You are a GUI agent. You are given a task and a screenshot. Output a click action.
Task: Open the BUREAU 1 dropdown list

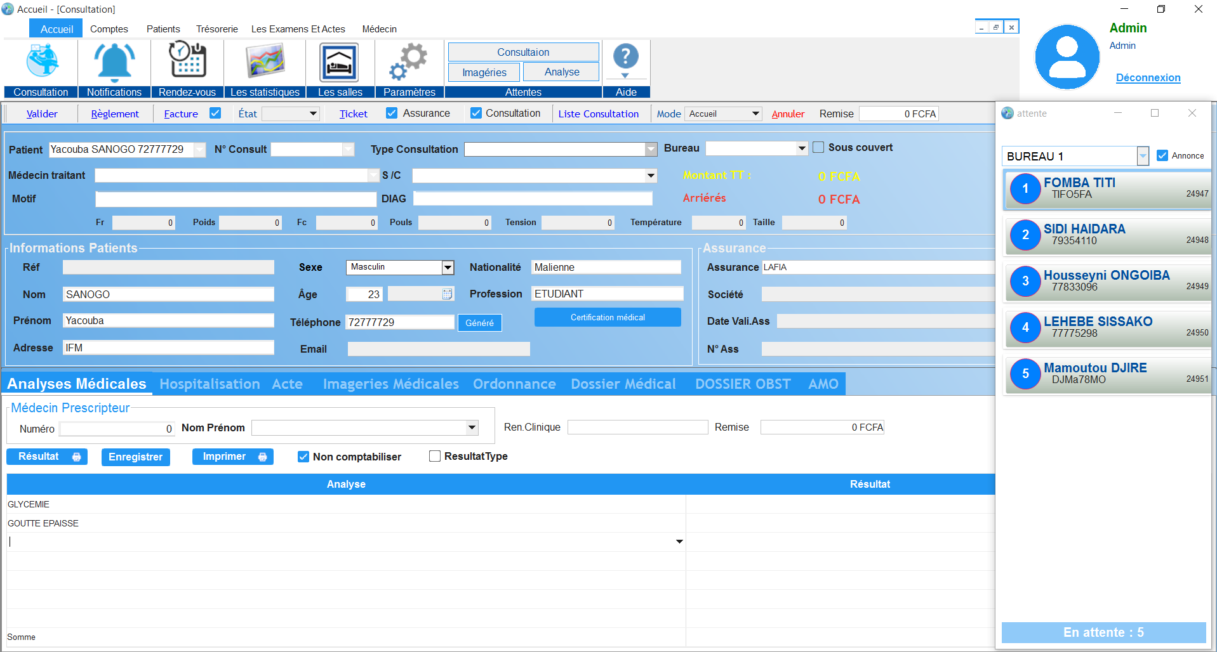click(1143, 156)
